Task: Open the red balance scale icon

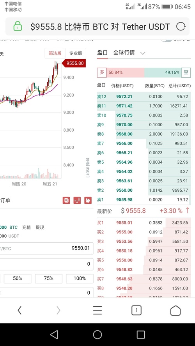Action: click(77, 200)
